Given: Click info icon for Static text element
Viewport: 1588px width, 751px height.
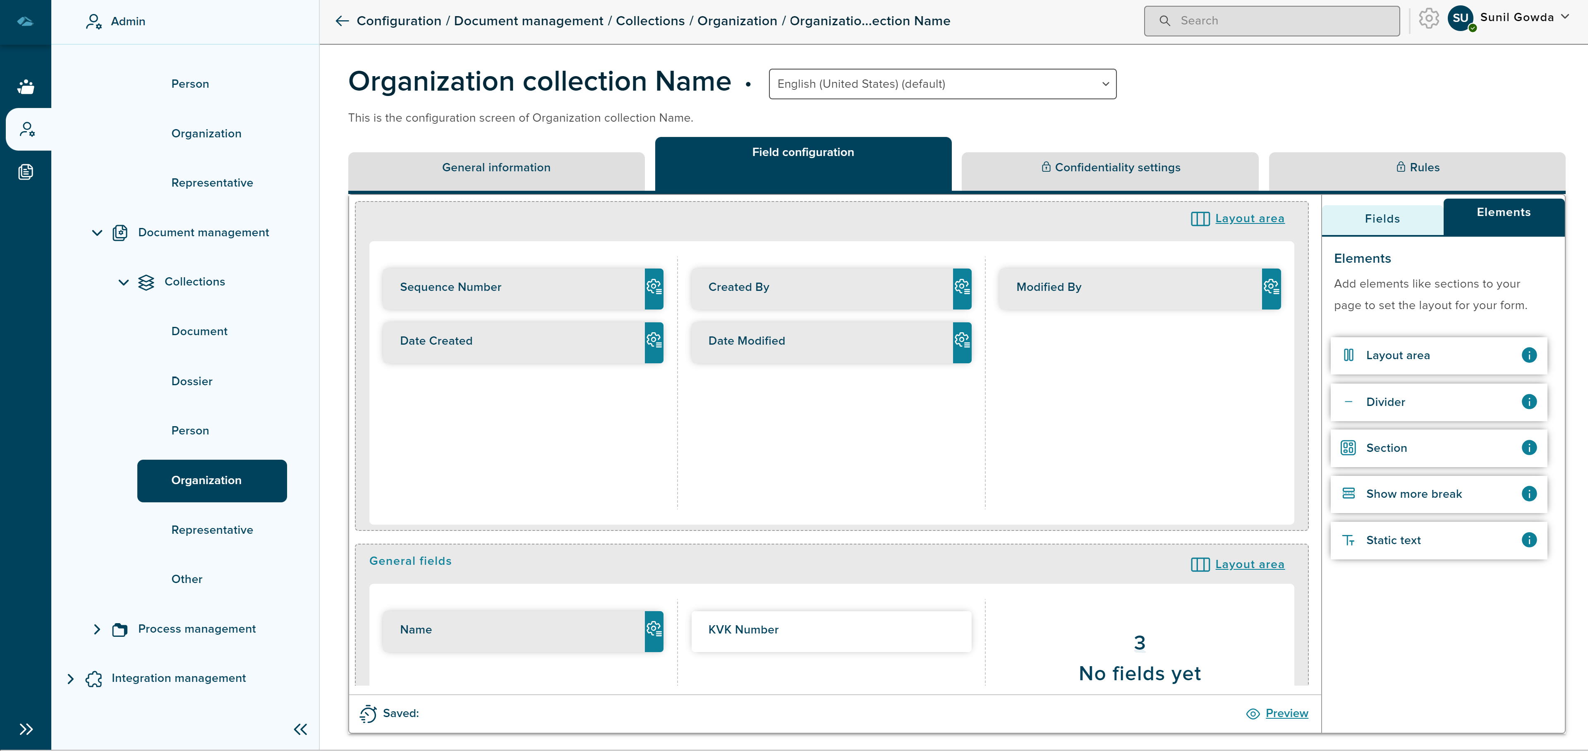Looking at the screenshot, I should 1529,540.
